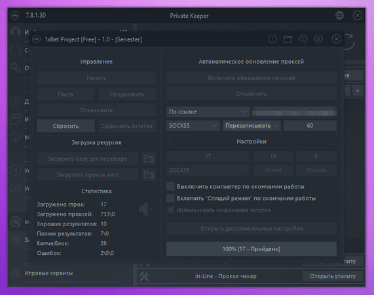The width and height of the screenshot is (374, 295).
Task: Click the Сохранить остаток button
Action: [x=127, y=126]
